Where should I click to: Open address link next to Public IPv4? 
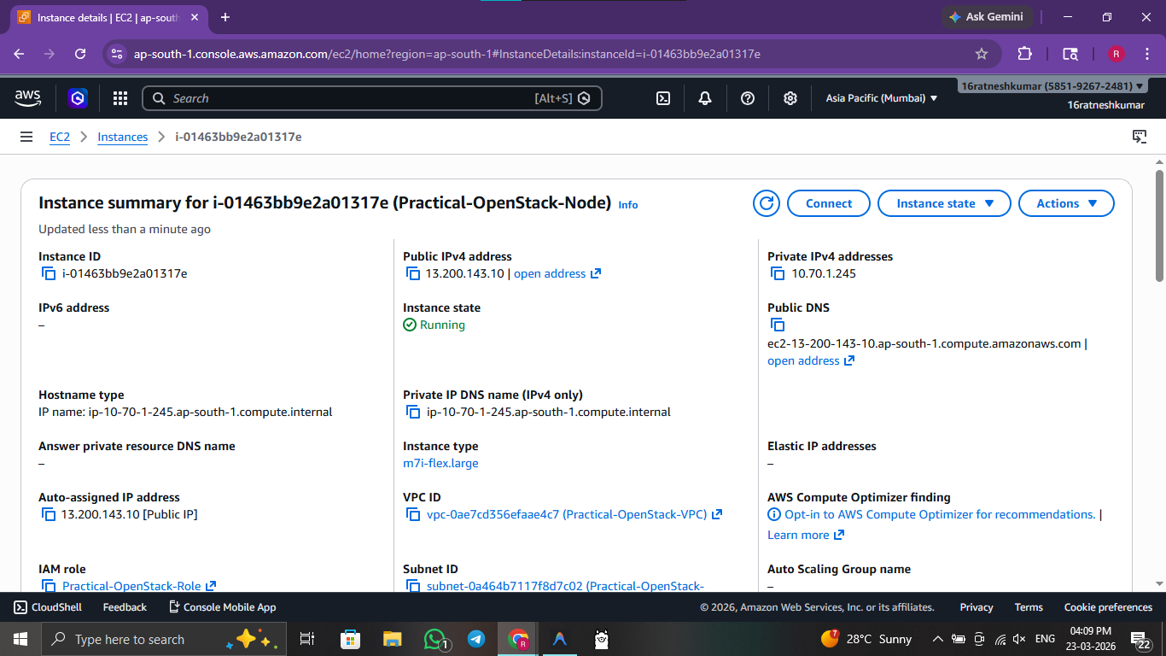tap(557, 273)
